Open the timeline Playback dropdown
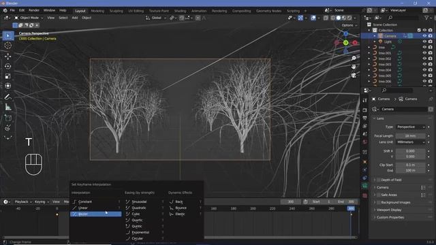 click(23, 201)
